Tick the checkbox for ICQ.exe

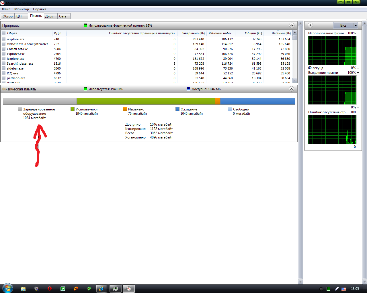pos(4,73)
